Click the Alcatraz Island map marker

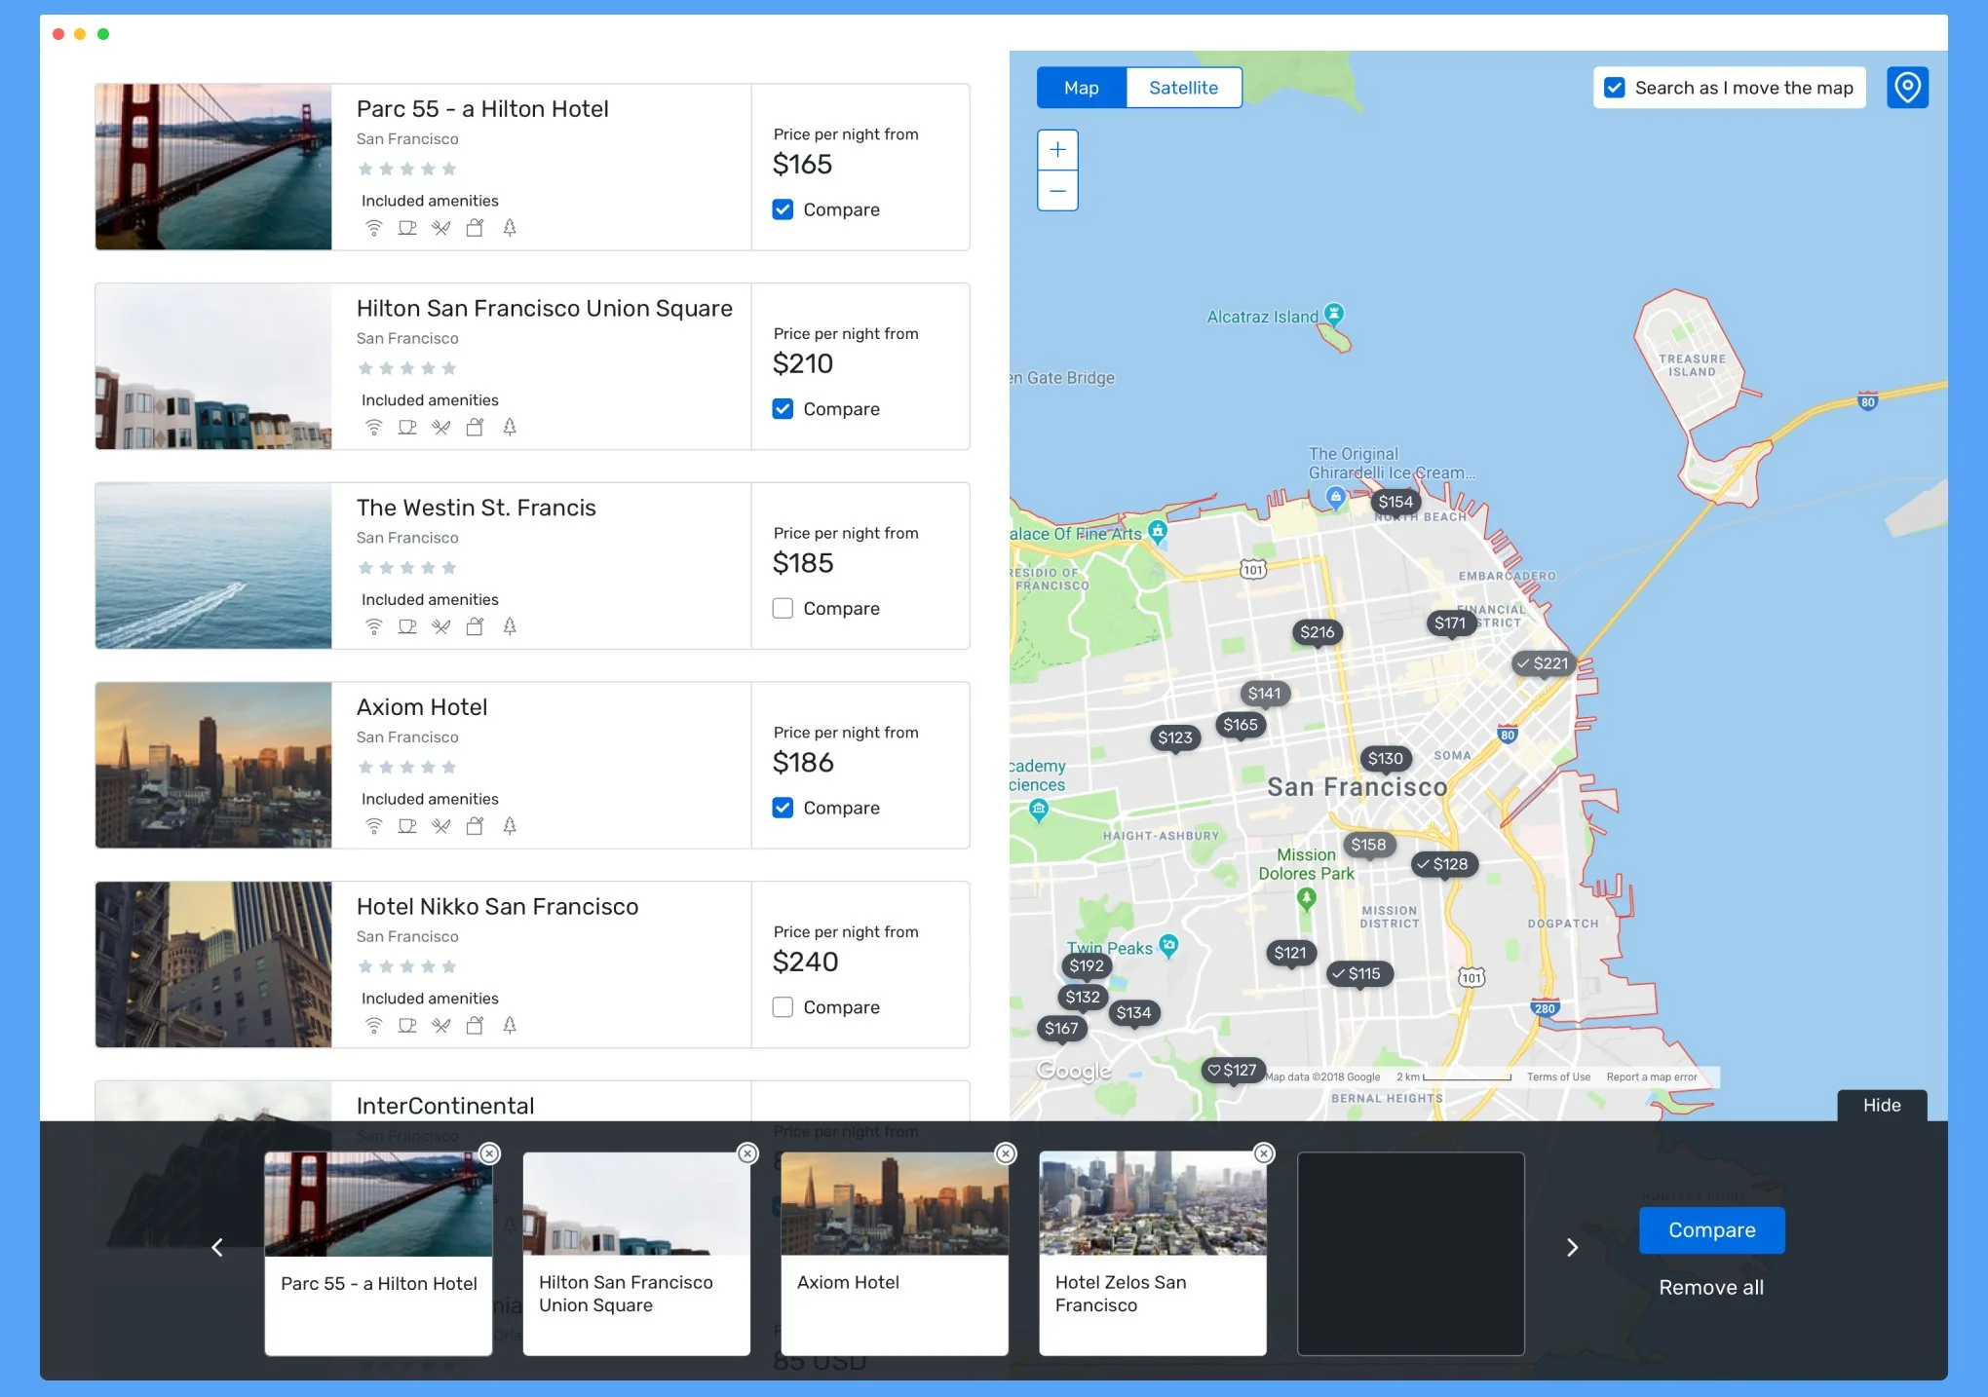(1334, 314)
